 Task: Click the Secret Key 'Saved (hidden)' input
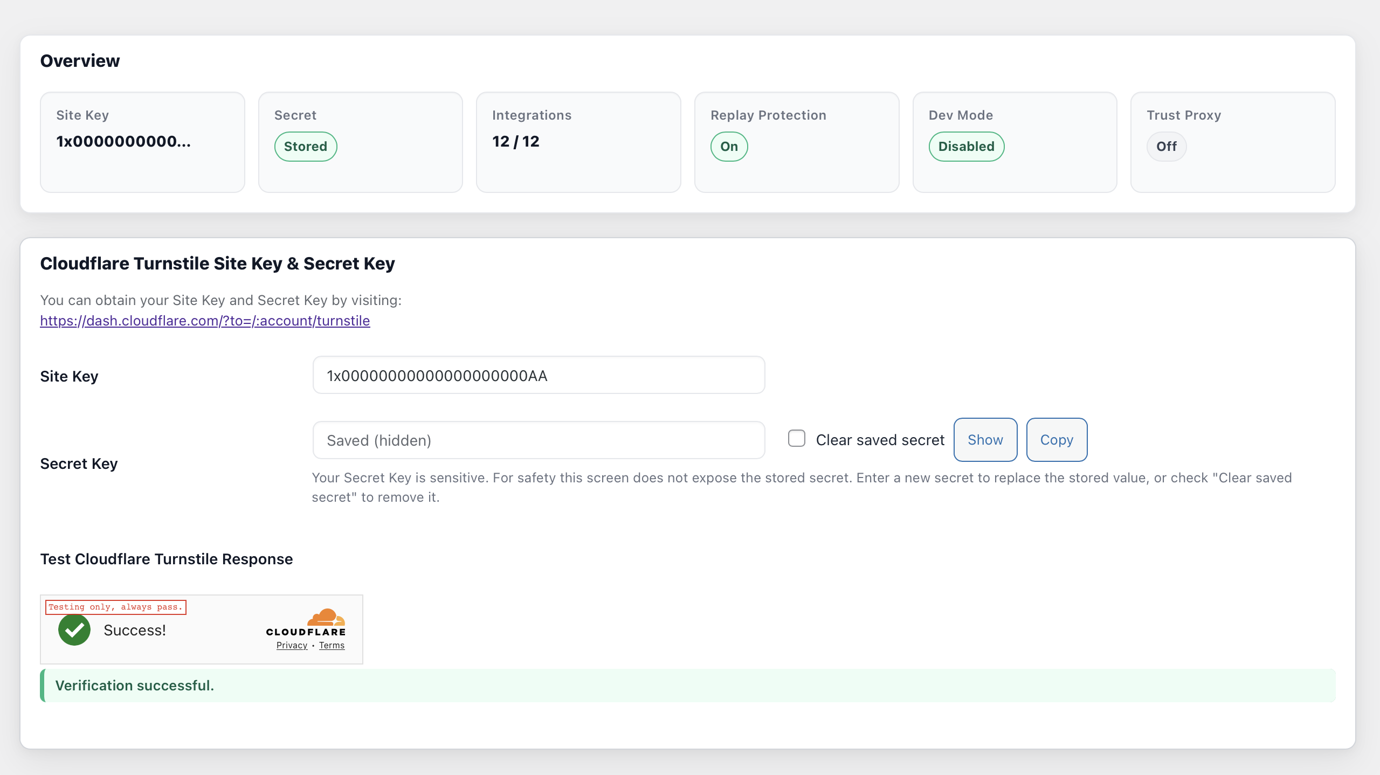coord(538,440)
